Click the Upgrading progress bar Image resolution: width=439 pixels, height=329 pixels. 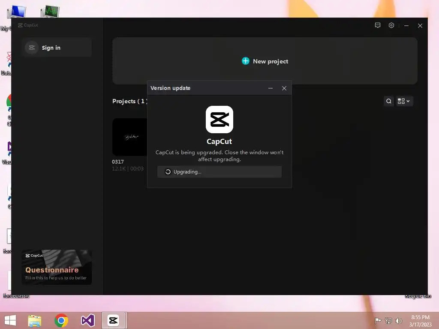[219, 172]
